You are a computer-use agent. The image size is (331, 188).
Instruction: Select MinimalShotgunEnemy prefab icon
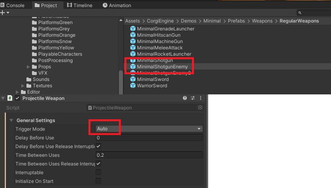133,66
